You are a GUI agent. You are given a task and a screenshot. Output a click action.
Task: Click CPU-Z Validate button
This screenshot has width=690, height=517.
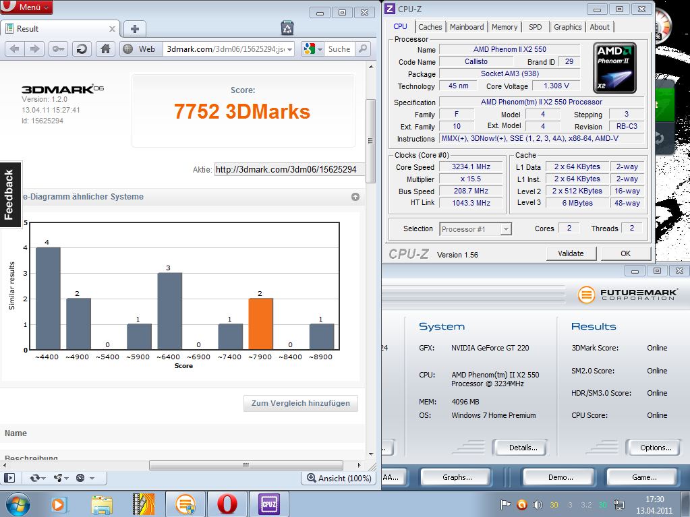pyautogui.click(x=571, y=253)
